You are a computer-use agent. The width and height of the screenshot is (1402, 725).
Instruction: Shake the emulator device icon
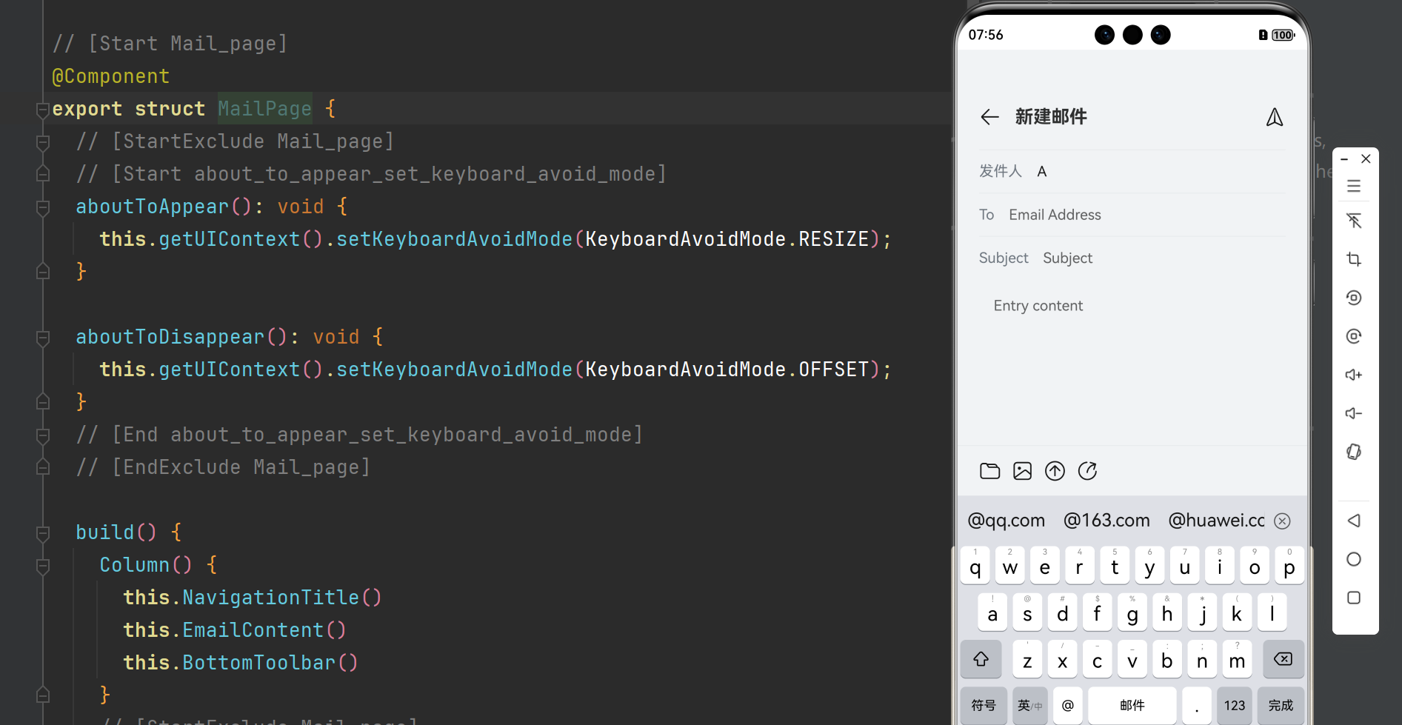click(1354, 452)
